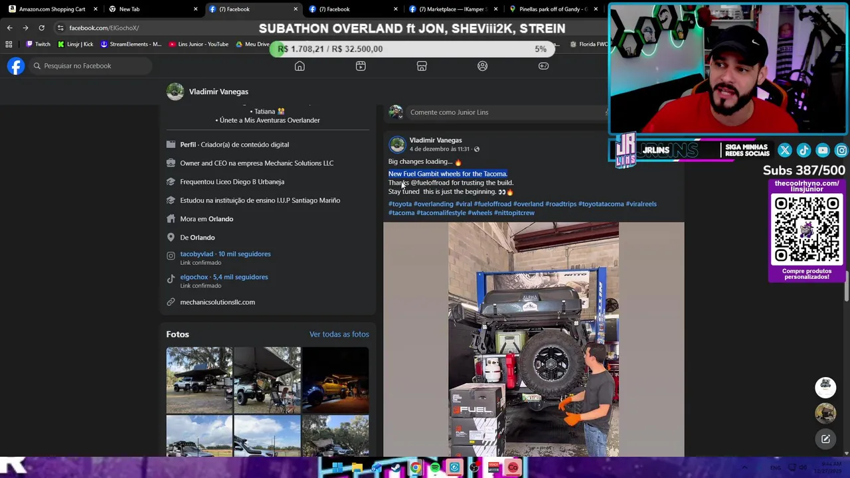This screenshot has height=478, width=850.
Task: Close the active Facebook tab
Action: click(x=296, y=9)
